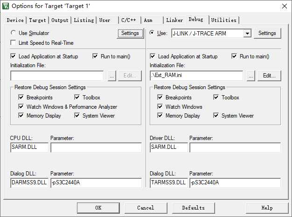This screenshot has width=292, height=217.
Task: Click the DARMSS9.DLL Dialog DLL field
Action: (29, 183)
